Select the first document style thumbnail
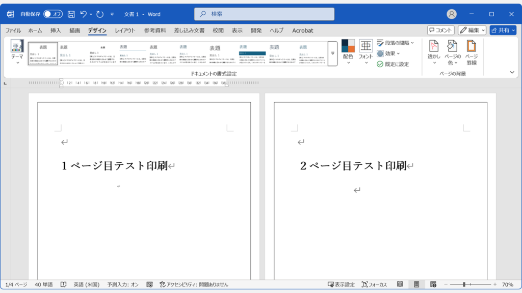 (x=43, y=53)
